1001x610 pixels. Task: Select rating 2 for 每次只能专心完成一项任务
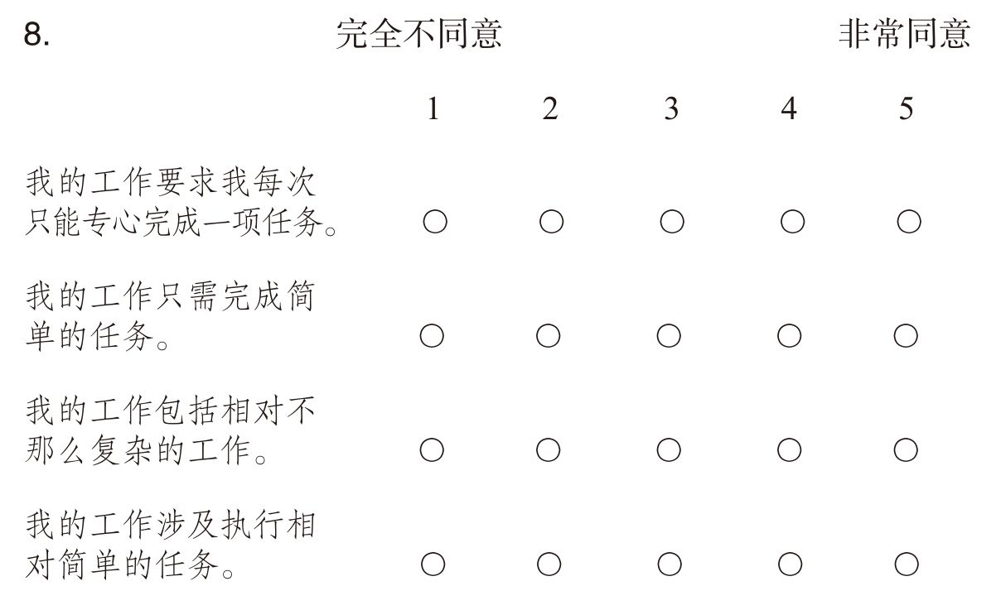551,222
